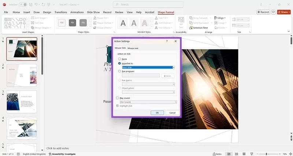293x156 pixels.
Task: Switch to the Mouse over tab
Action: 133,48
